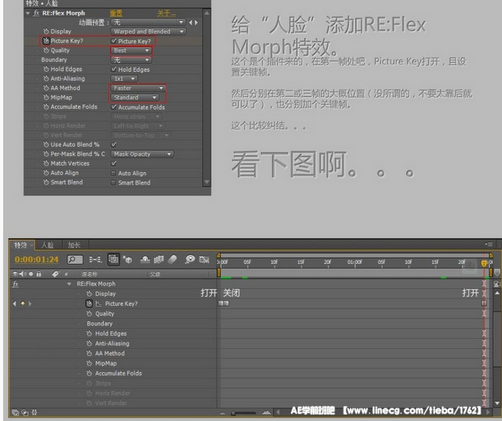
Task: Toggle Display stopwatch in effect controls
Action: (x=46, y=31)
